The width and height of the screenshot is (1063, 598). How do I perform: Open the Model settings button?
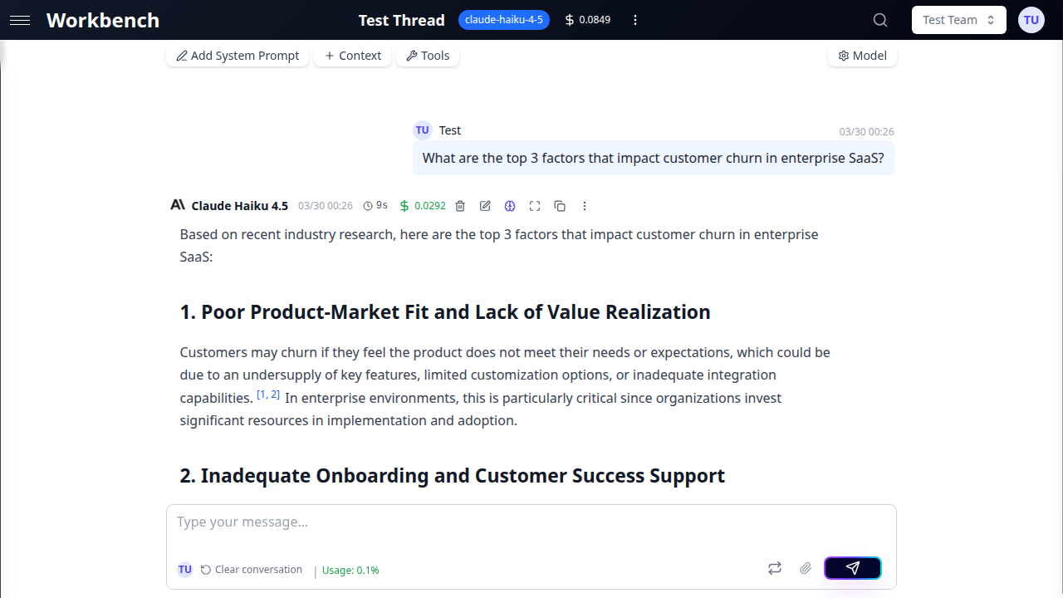point(862,56)
